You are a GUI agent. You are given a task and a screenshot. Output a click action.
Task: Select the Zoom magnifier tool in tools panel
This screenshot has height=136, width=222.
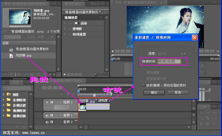tap(214, 124)
